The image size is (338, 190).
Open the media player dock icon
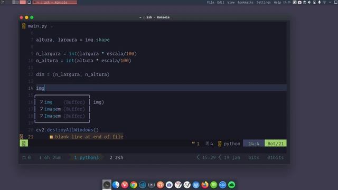(x=152, y=185)
